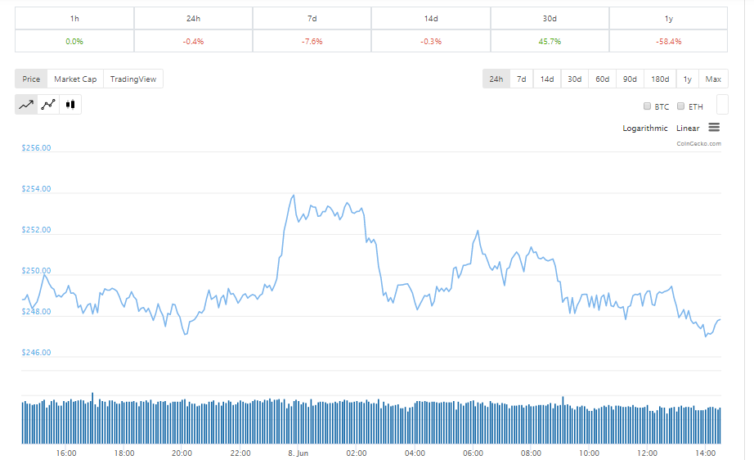Click the CoinGecko.com credit link

pos(698,144)
